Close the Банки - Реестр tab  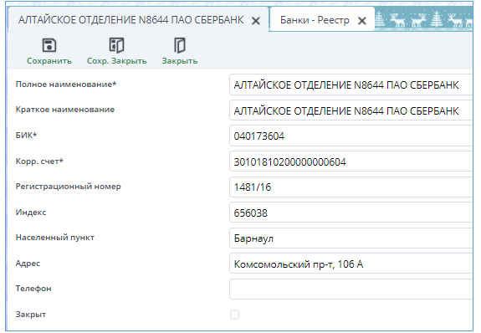pyautogui.click(x=362, y=21)
